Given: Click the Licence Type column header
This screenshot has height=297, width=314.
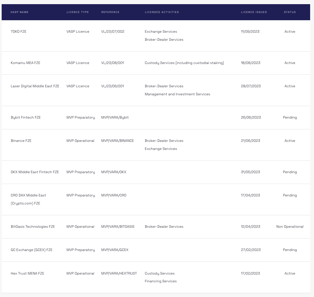Looking at the screenshot, I should [x=78, y=12].
